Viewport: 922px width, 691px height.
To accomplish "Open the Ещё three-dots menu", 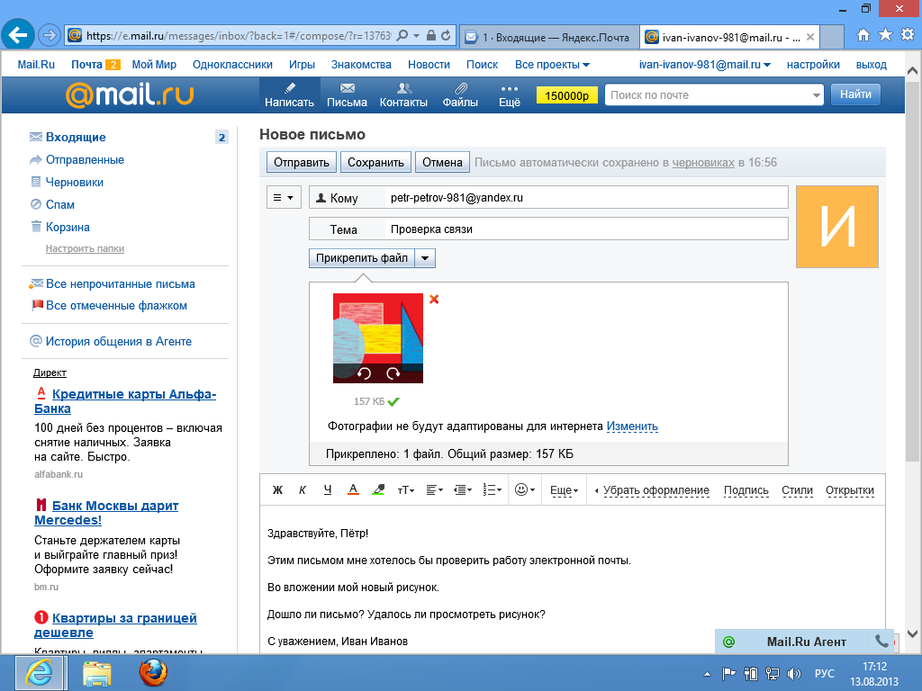I will pyautogui.click(x=510, y=94).
